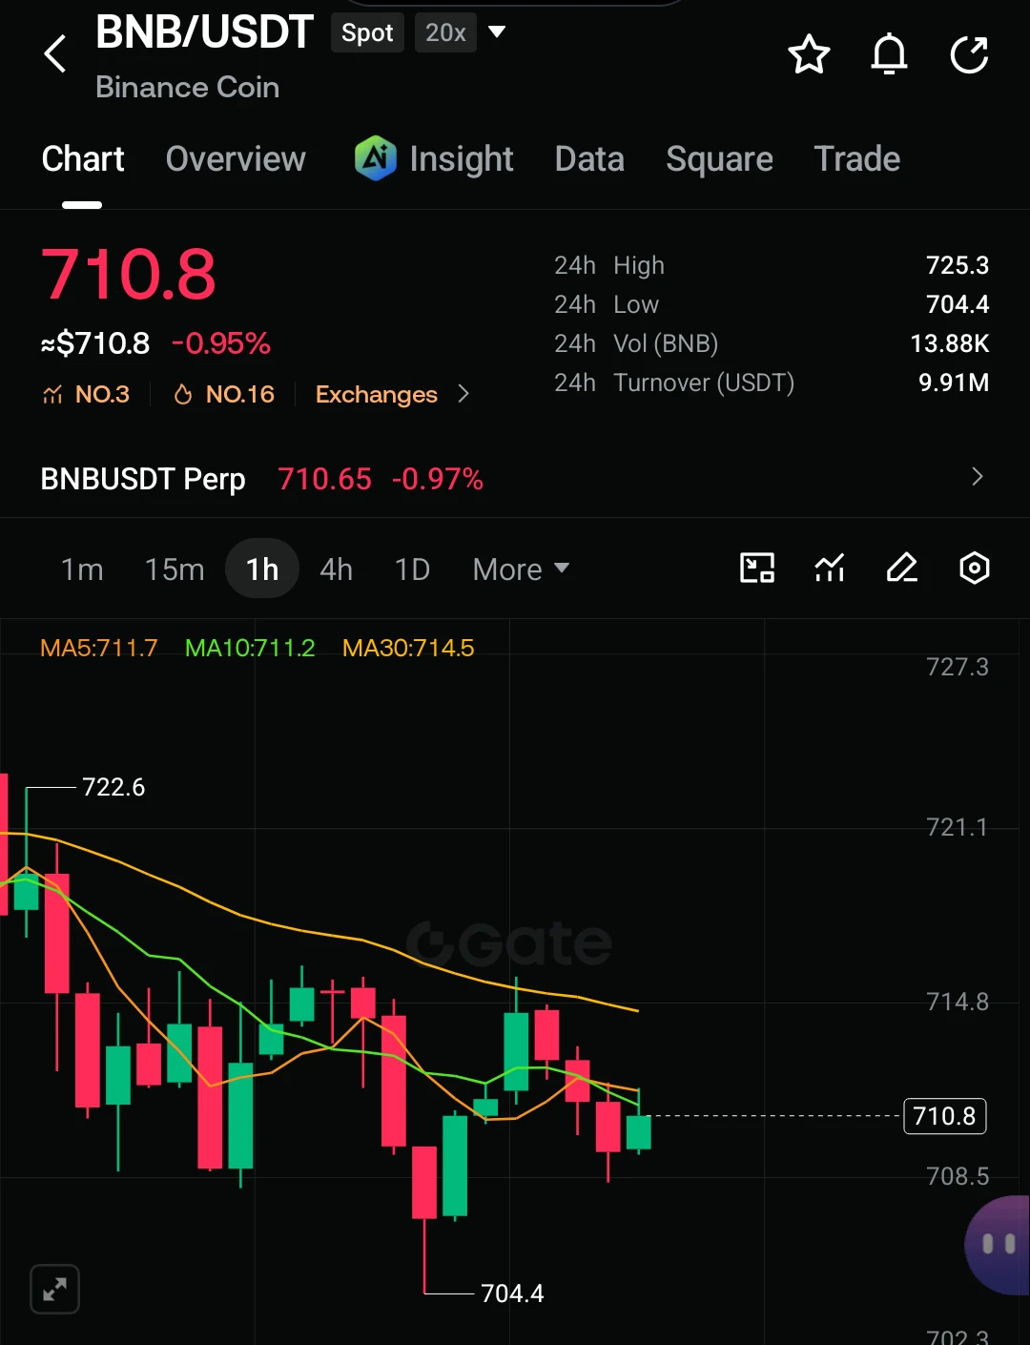Image resolution: width=1030 pixels, height=1345 pixels.
Task: Tap the market cap rank NO.3 badge
Action: click(86, 394)
